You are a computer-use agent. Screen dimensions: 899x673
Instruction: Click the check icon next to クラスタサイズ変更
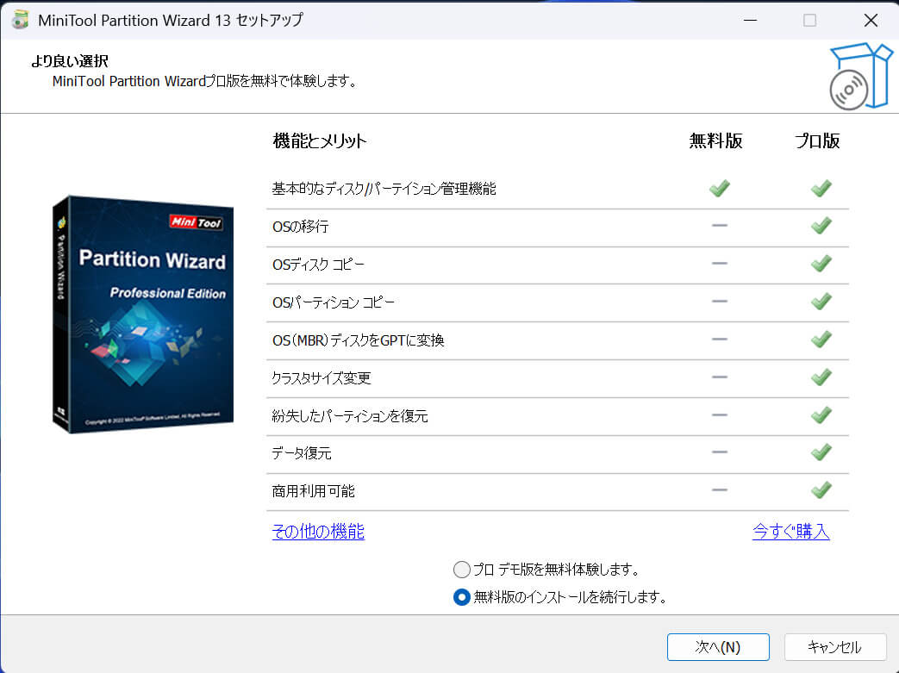click(821, 377)
